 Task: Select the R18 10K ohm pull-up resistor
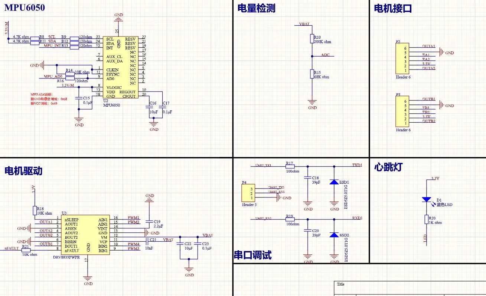(35, 210)
